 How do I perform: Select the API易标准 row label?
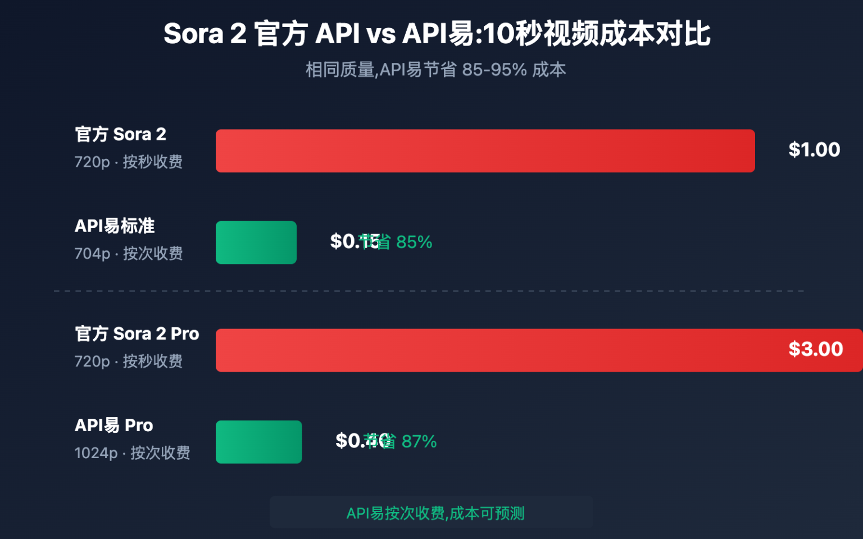[x=115, y=226]
